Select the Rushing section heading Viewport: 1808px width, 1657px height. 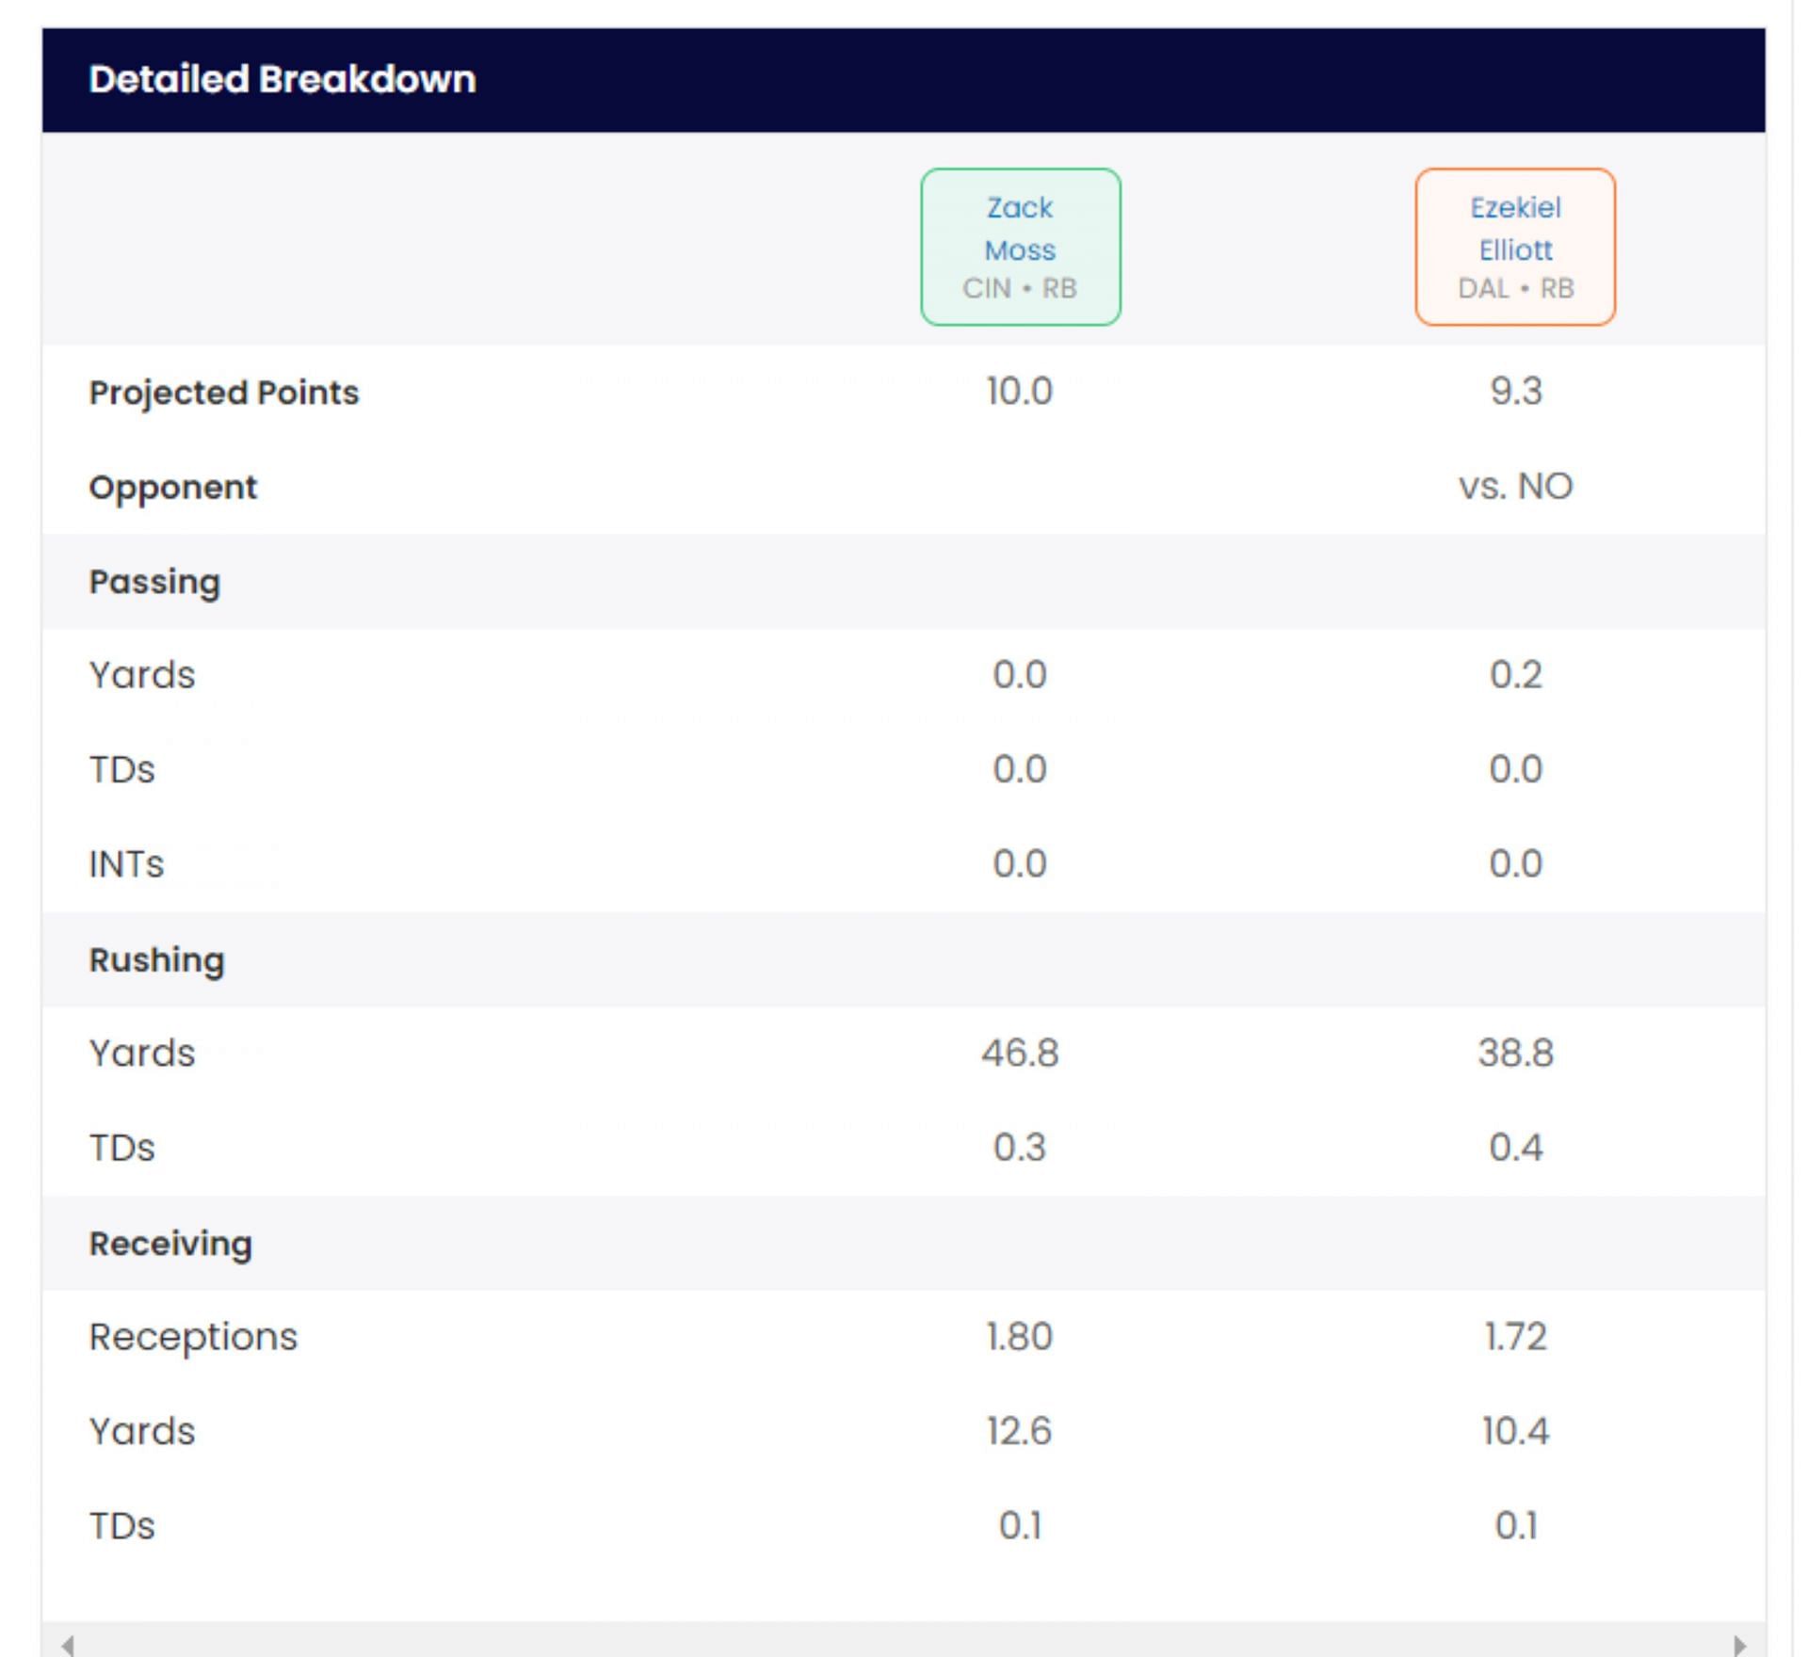(x=157, y=960)
